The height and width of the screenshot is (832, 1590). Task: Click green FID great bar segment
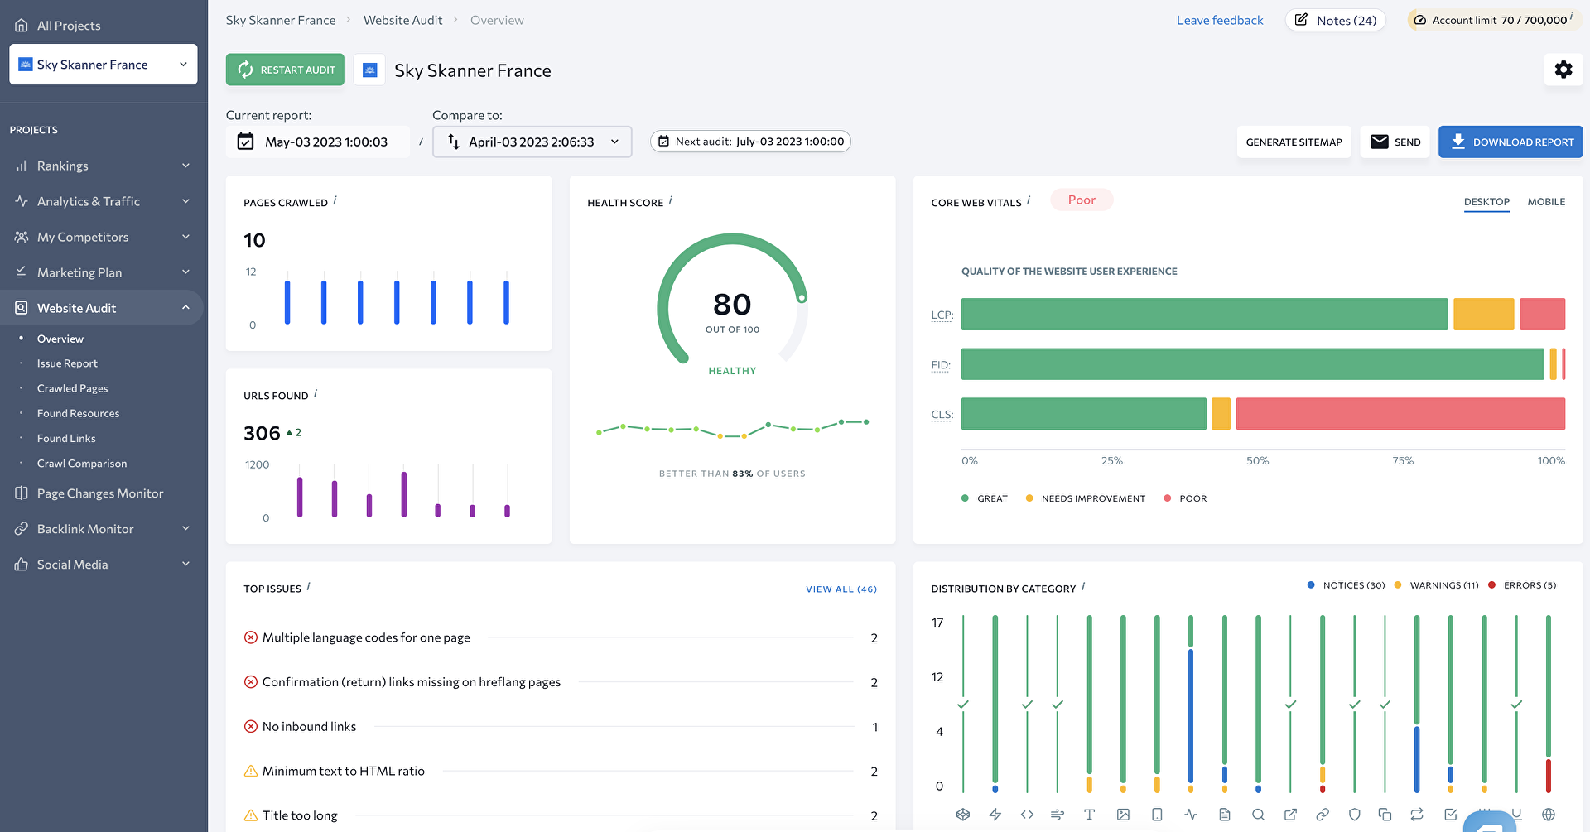click(1252, 364)
